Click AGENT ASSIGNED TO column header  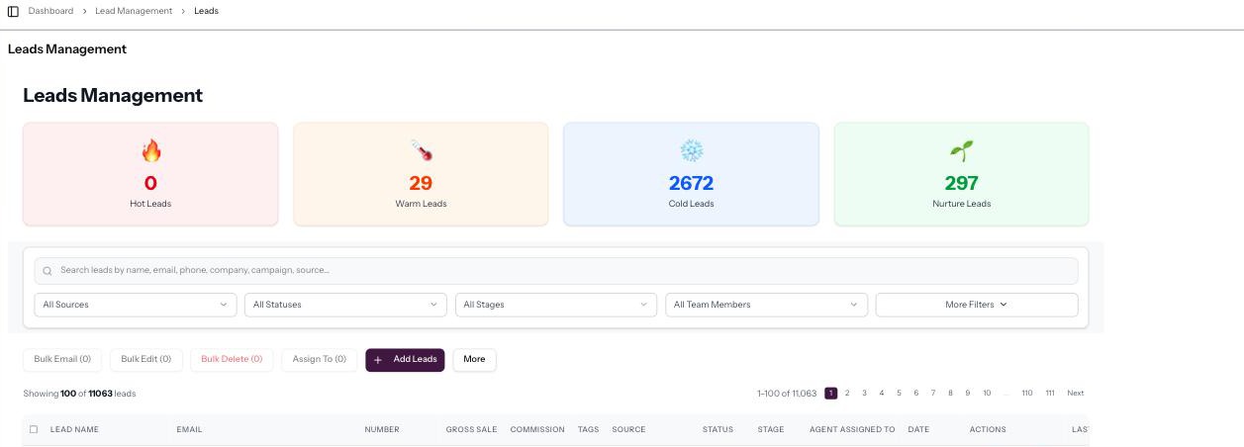pos(852,429)
